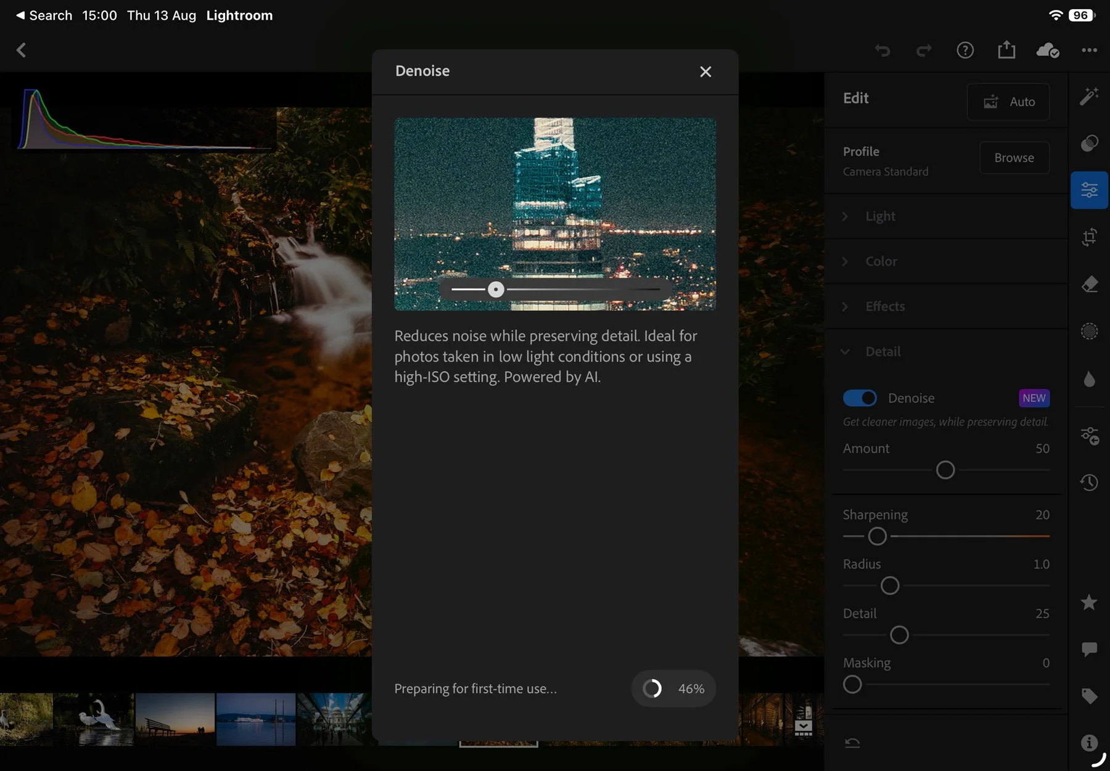
Task: Click the Denoise Amount slider handle
Action: 945,470
